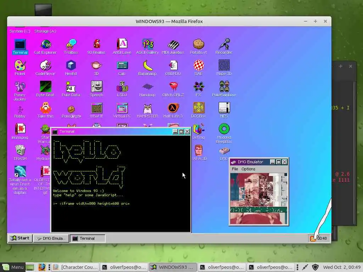
Task: Open the What If icon
Action: pos(96,110)
